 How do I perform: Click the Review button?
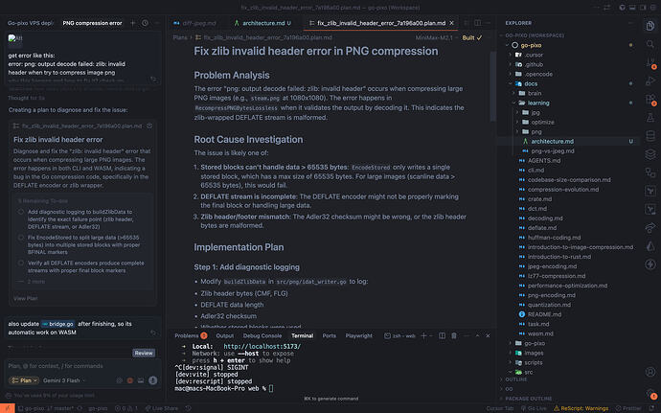click(x=144, y=353)
